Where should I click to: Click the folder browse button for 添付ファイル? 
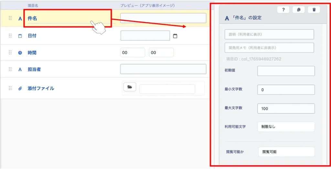130,87
